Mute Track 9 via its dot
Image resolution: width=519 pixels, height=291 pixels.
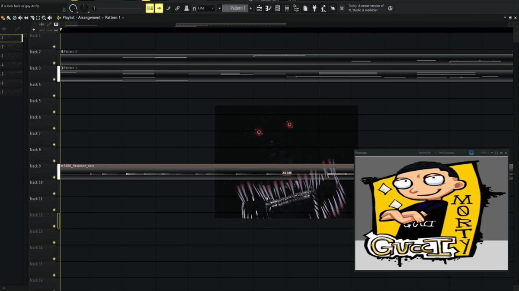pyautogui.click(x=54, y=177)
